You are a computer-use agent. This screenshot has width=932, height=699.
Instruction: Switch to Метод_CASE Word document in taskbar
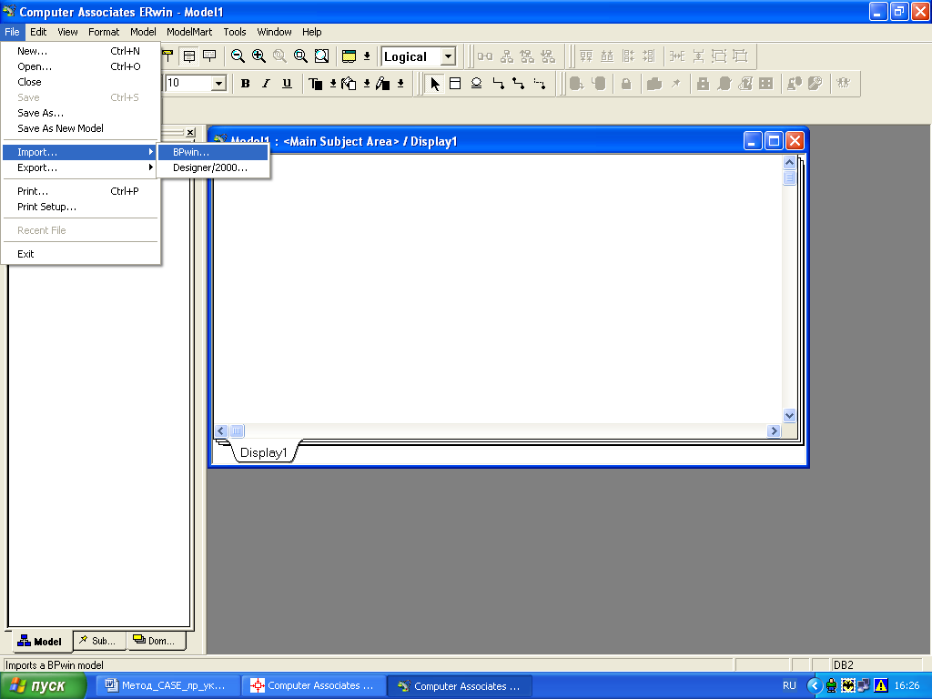click(167, 686)
